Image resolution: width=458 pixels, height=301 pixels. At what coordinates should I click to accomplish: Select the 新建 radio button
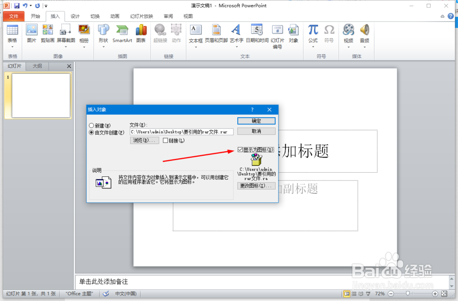[92, 126]
